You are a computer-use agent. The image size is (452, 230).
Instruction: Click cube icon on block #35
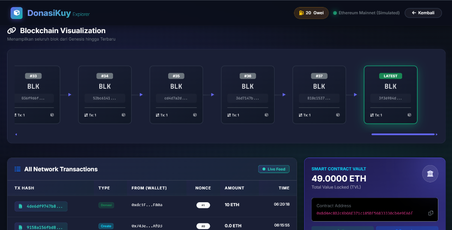[x=195, y=115]
